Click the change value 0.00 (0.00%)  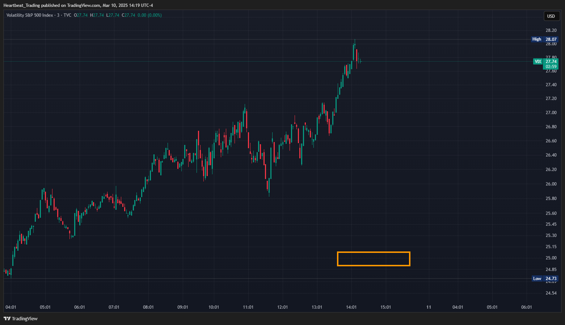tap(149, 15)
